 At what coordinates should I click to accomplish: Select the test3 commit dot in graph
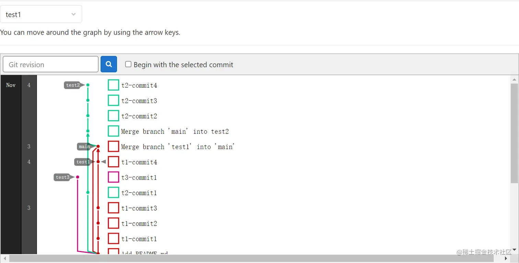(78, 177)
